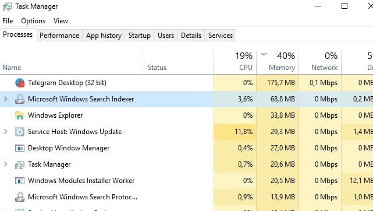Open the View menu
Screen dimensions: 373x211
click(x=61, y=21)
